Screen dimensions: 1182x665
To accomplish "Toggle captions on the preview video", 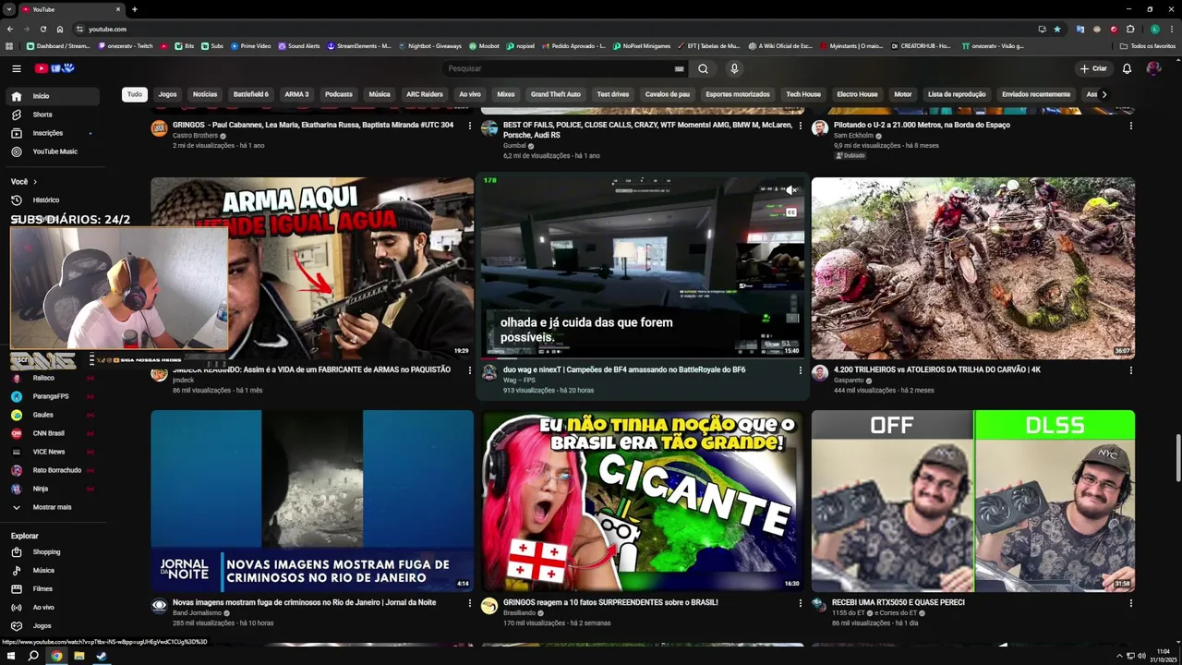I will pos(791,212).
